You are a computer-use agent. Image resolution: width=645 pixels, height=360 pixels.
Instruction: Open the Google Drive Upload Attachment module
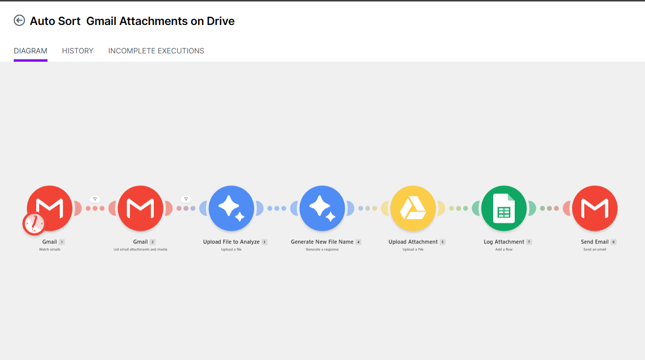coord(413,208)
